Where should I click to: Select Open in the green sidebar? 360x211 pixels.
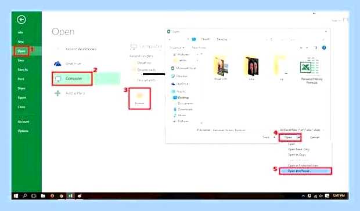[x=21, y=51]
